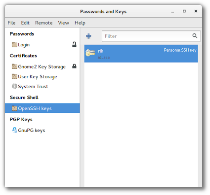Click the GnuPG keys person icon

point(14,130)
